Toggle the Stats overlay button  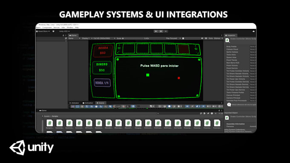pos(211,38)
